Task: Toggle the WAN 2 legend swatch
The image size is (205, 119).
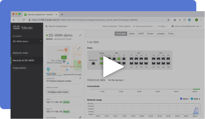Action: pos(192,99)
